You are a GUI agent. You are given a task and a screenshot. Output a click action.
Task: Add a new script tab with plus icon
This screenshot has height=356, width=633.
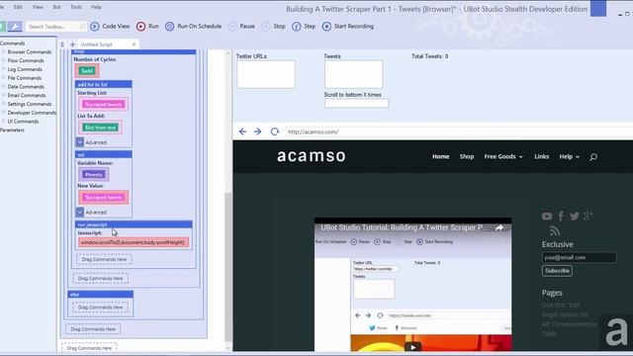point(72,44)
